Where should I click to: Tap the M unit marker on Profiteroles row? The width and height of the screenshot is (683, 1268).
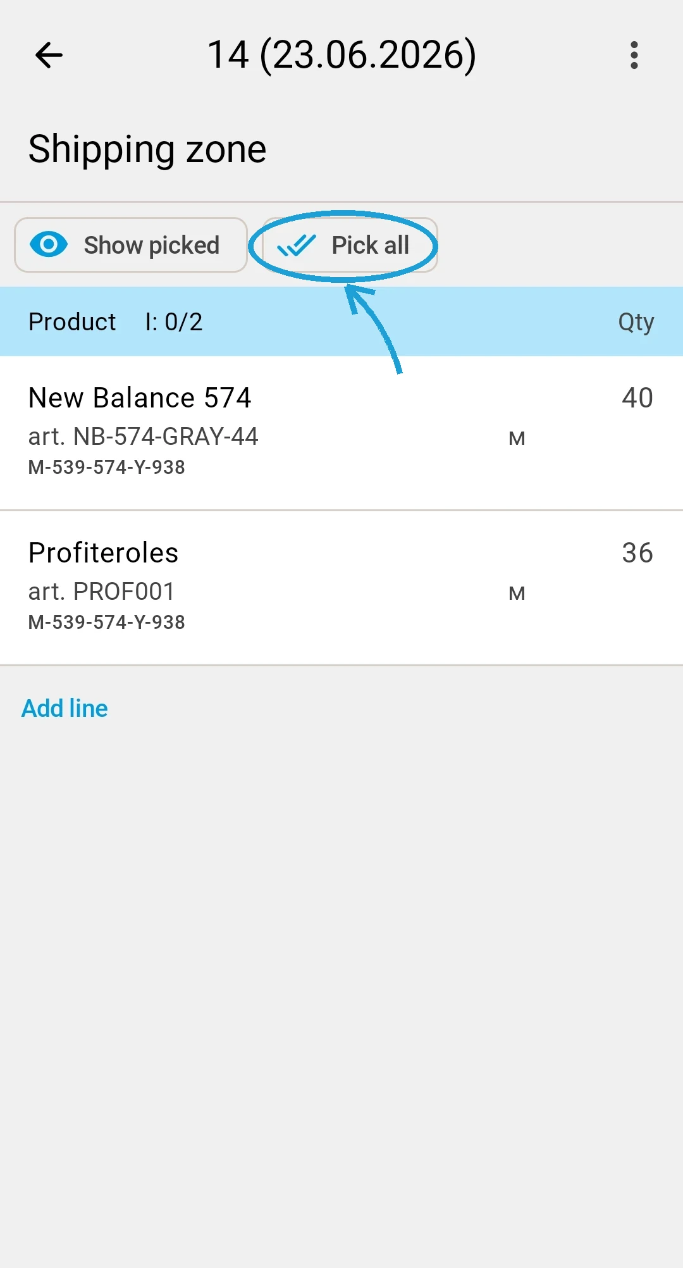517,594
